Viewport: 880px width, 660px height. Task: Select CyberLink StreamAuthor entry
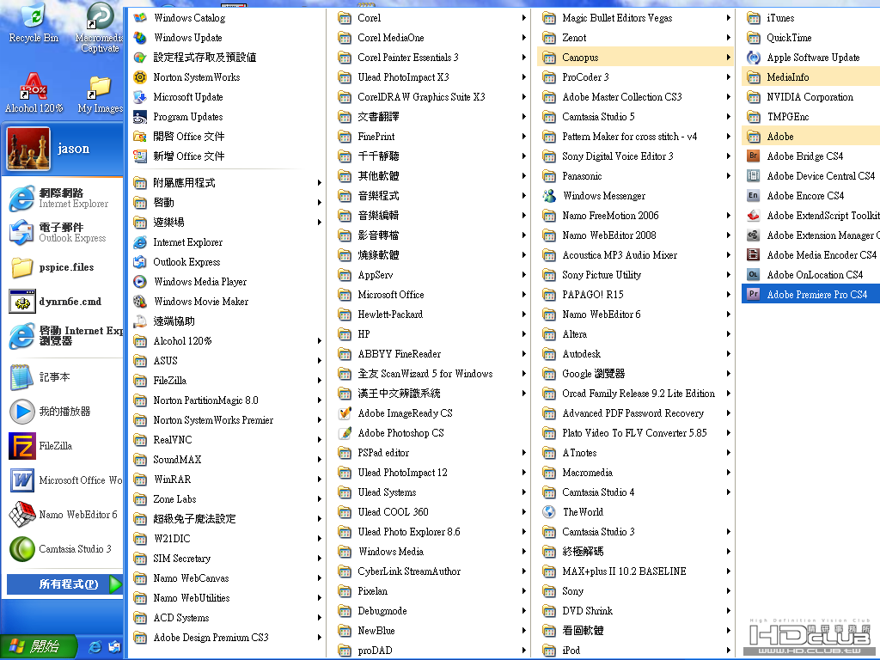coord(431,571)
